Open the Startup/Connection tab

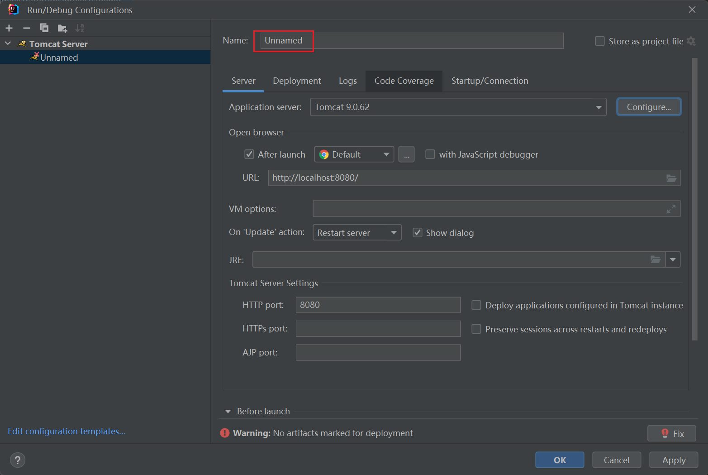[x=489, y=81]
